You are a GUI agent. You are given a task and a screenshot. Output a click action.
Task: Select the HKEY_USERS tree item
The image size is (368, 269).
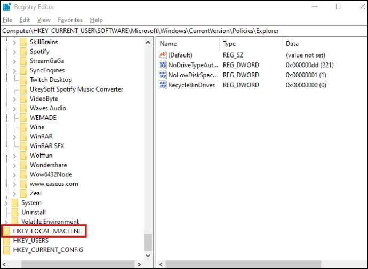pyautogui.click(x=30, y=241)
